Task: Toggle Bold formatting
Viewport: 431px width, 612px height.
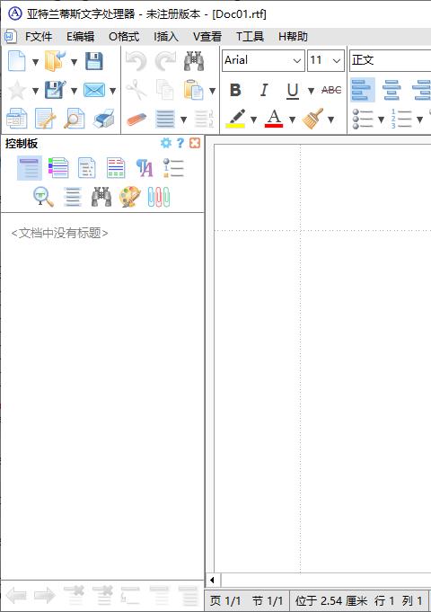Action: pyautogui.click(x=235, y=90)
